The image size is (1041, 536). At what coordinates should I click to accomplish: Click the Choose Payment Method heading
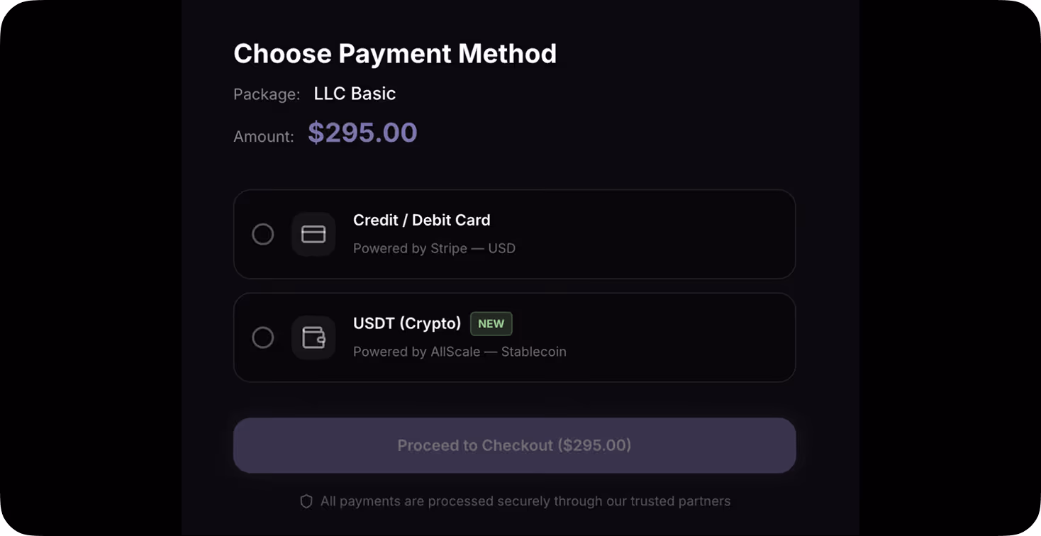pos(395,54)
